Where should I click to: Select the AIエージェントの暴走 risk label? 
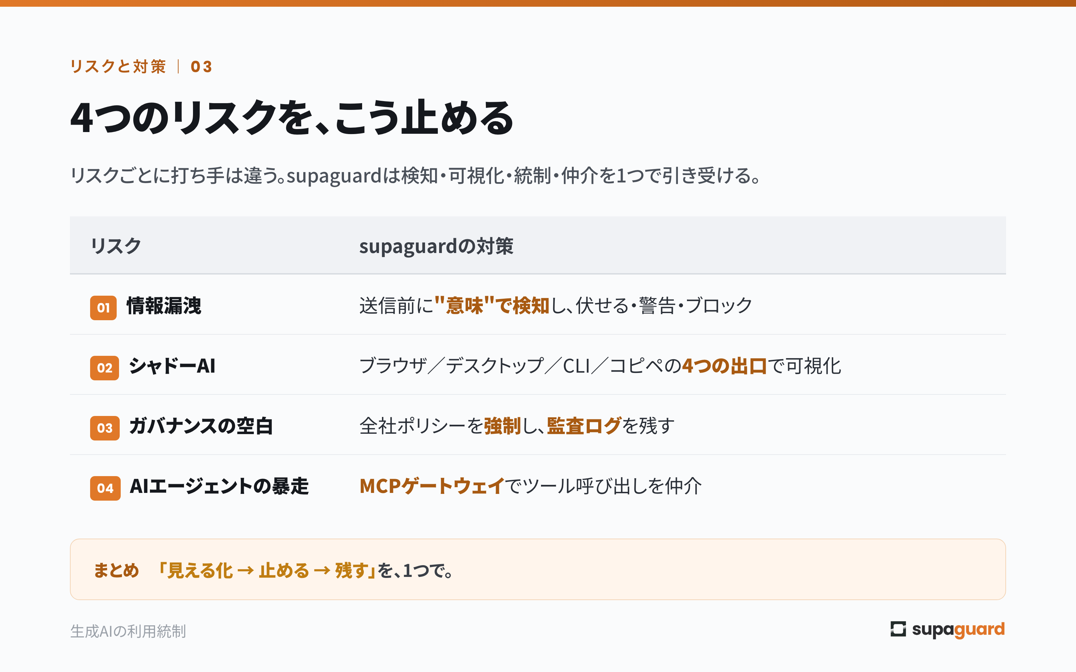pyautogui.click(x=219, y=486)
